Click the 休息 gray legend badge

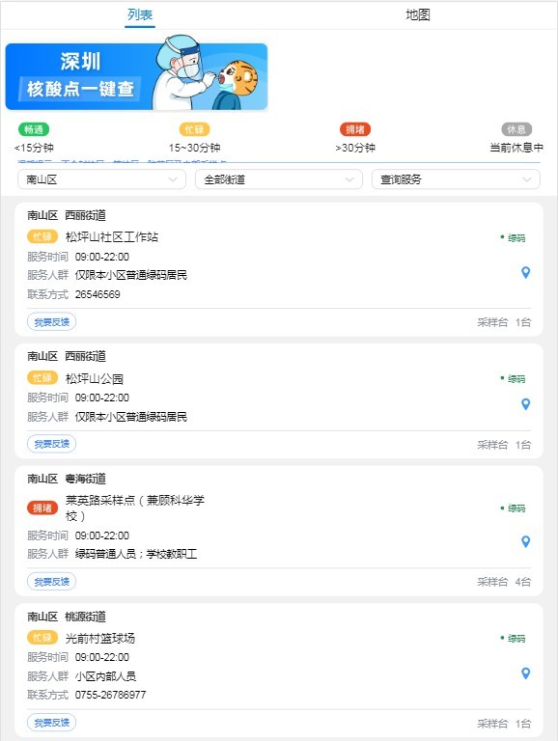coord(516,129)
